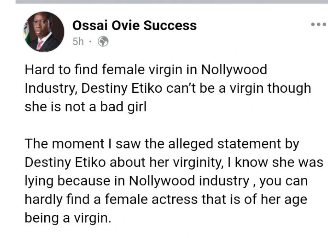Click the phrase 'she is not a bad girl'
Image resolution: width=328 pixels, height=238 pixels.
tap(85, 107)
